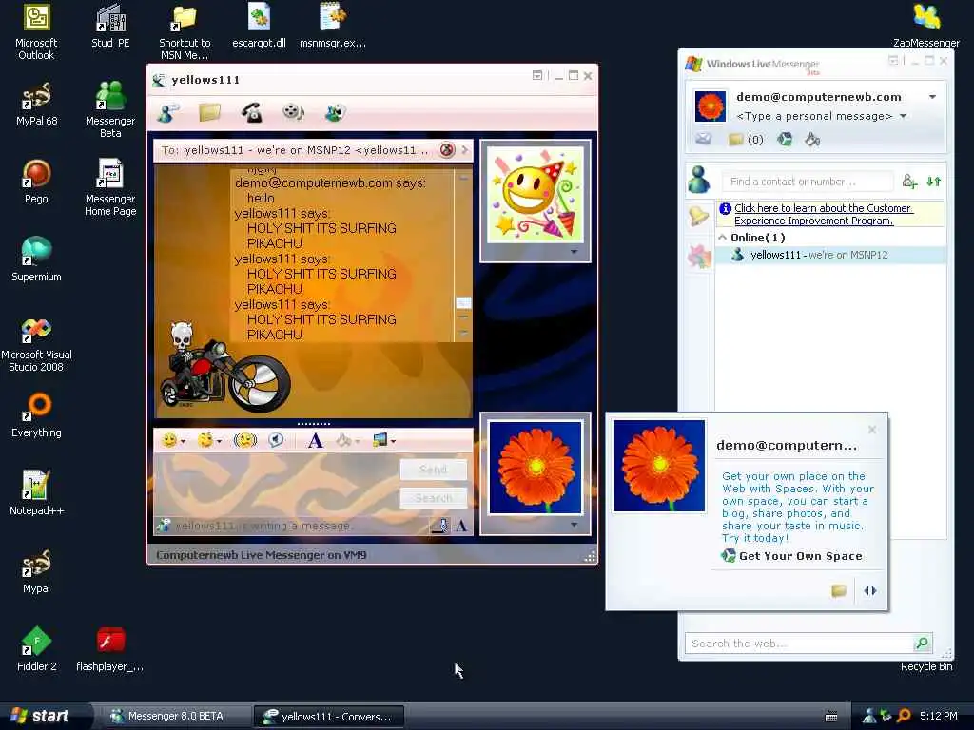
Task: Click the tray clock showing 5:12 PM
Action: point(938,716)
